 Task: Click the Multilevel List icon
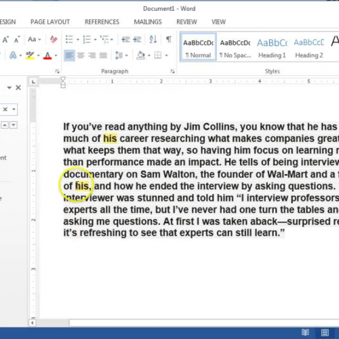tap(105, 39)
